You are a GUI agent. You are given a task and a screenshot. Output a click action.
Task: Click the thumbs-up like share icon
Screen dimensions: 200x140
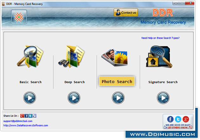[35, 116]
